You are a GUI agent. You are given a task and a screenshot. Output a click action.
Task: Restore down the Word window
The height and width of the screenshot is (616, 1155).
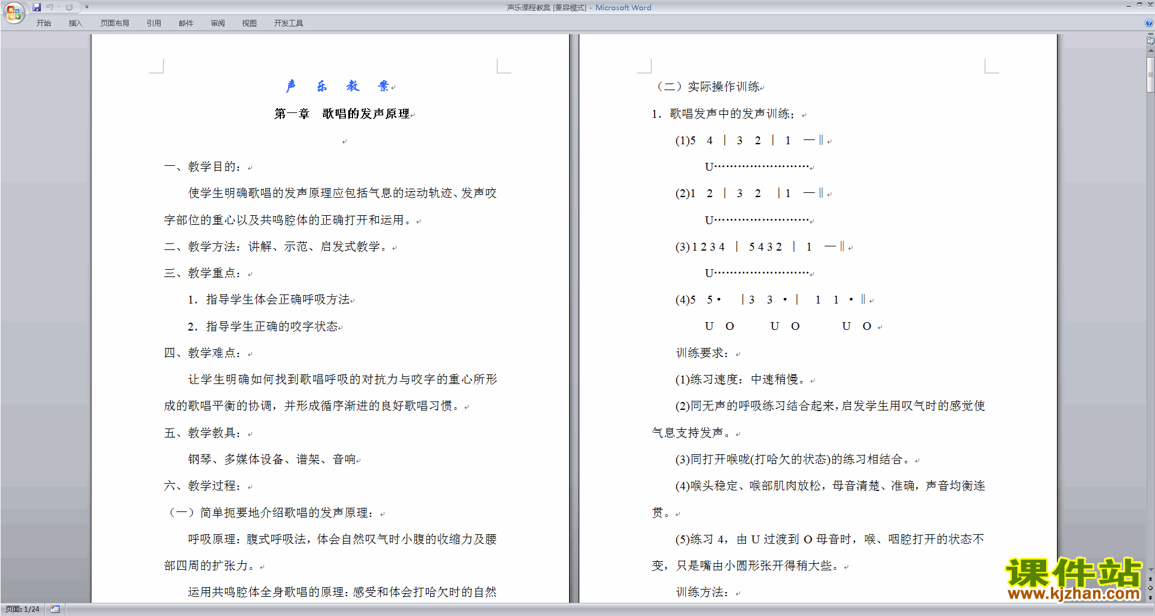[1139, 5]
